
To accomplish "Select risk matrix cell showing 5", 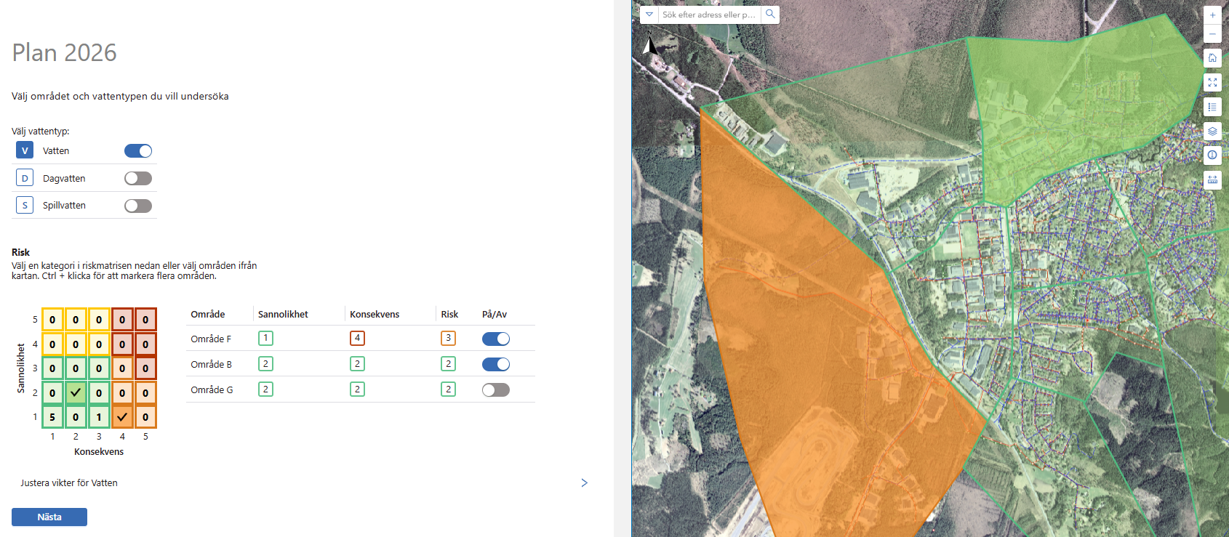I will coord(52,417).
